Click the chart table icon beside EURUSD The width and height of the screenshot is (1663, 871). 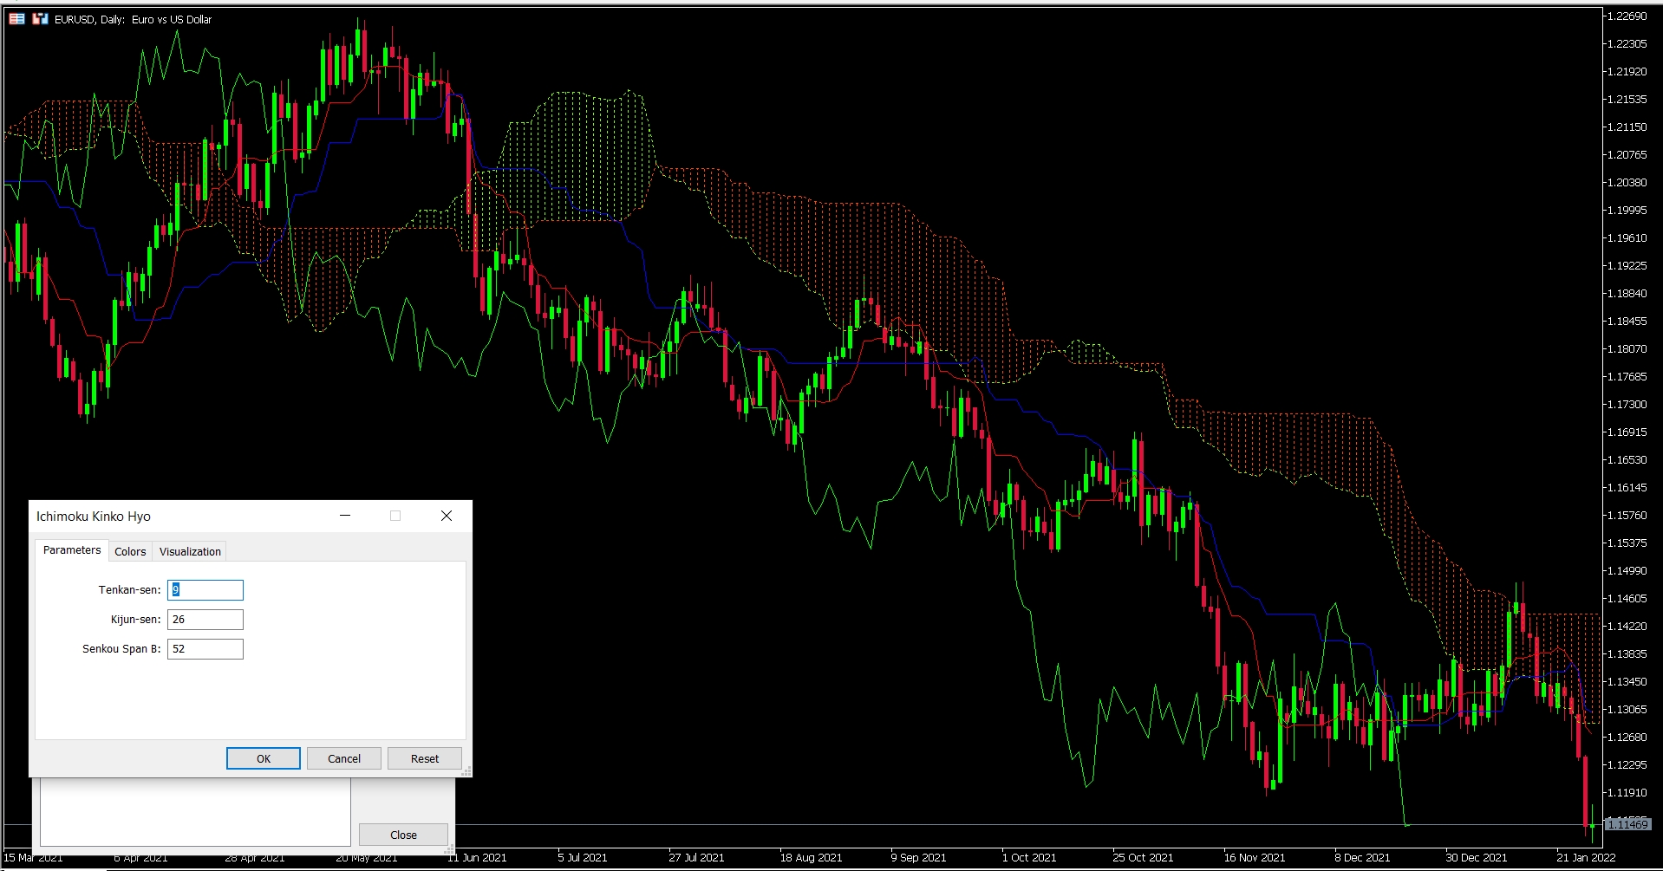16,18
